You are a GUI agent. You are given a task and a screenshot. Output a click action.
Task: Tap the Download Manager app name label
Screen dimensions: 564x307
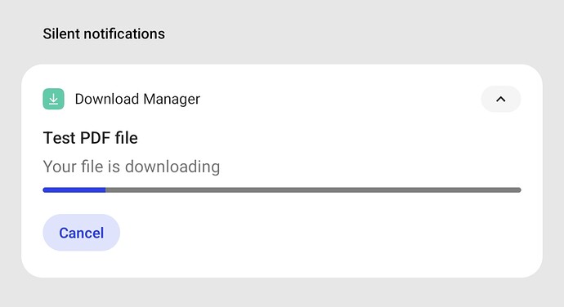[x=137, y=100]
